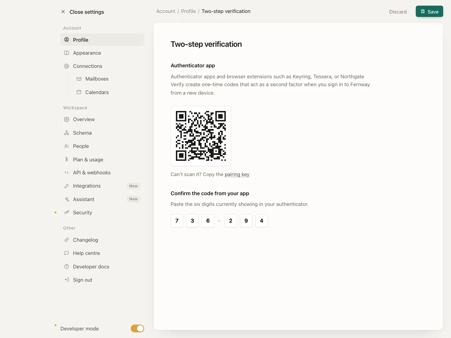Click the Help centre chat bubble icon
451x338 pixels.
[x=67, y=253]
